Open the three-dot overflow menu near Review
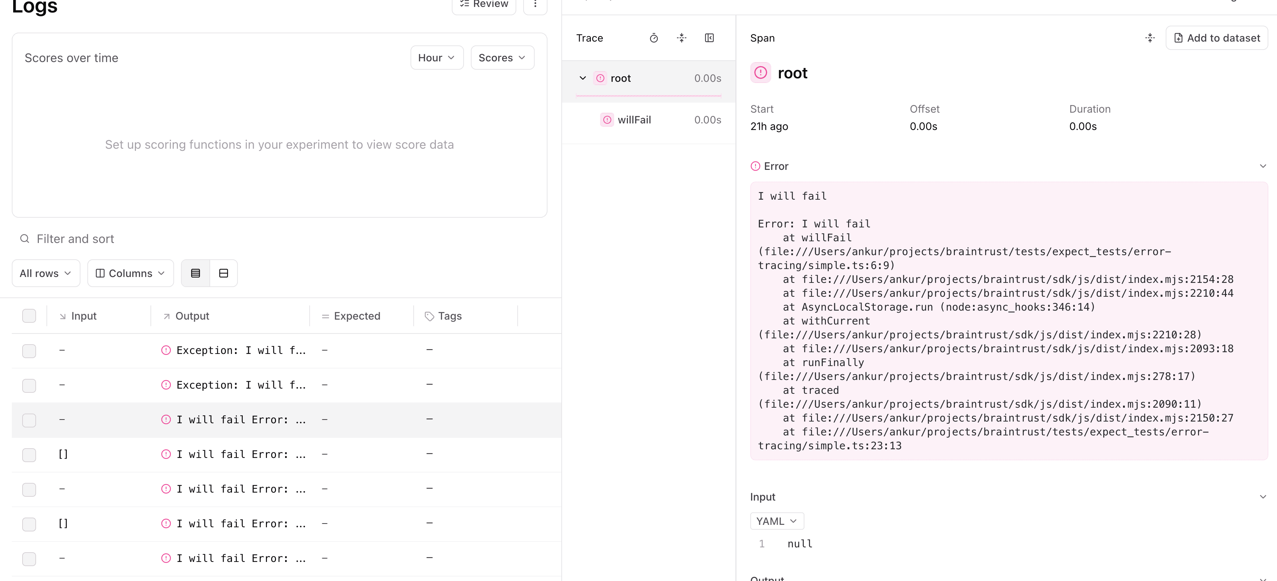Viewport: 1277px width, 581px height. (535, 4)
